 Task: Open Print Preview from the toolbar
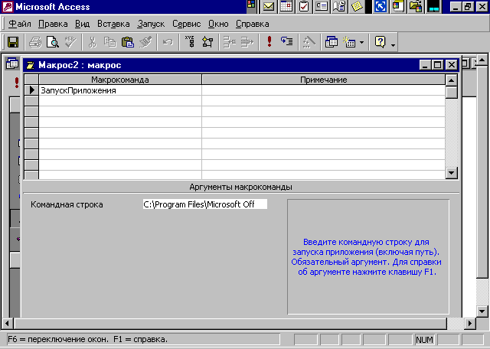click(x=53, y=41)
